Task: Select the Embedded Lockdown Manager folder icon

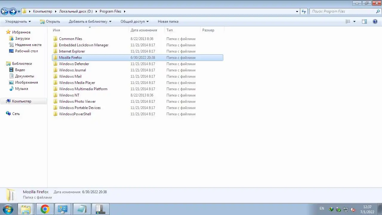Action: [x=55, y=45]
